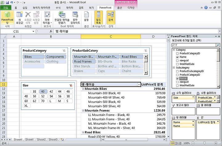The image size is (222, 146).
Task: Click the zoom in plus button
Action: click(216, 143)
